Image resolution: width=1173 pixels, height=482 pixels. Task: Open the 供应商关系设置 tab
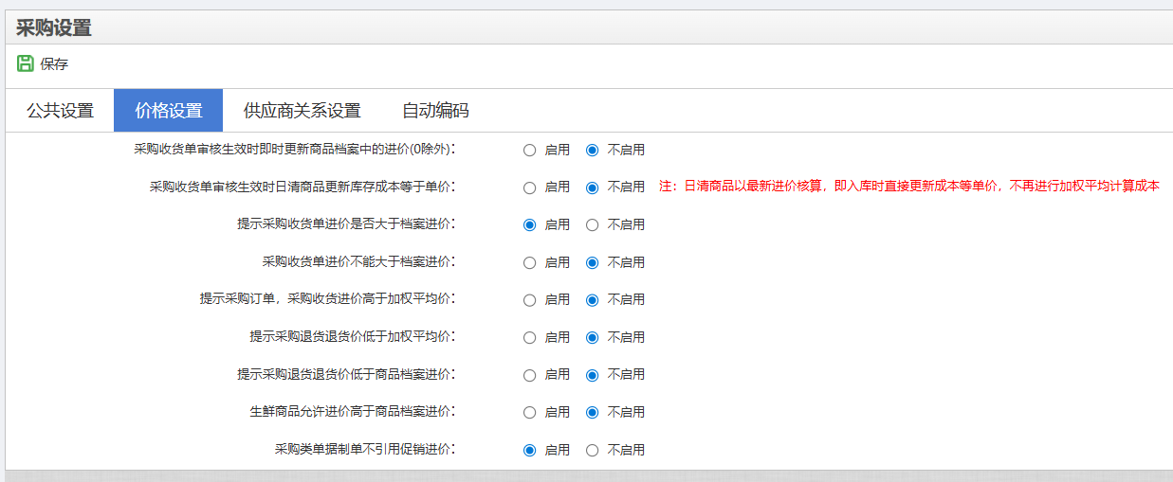tap(302, 111)
